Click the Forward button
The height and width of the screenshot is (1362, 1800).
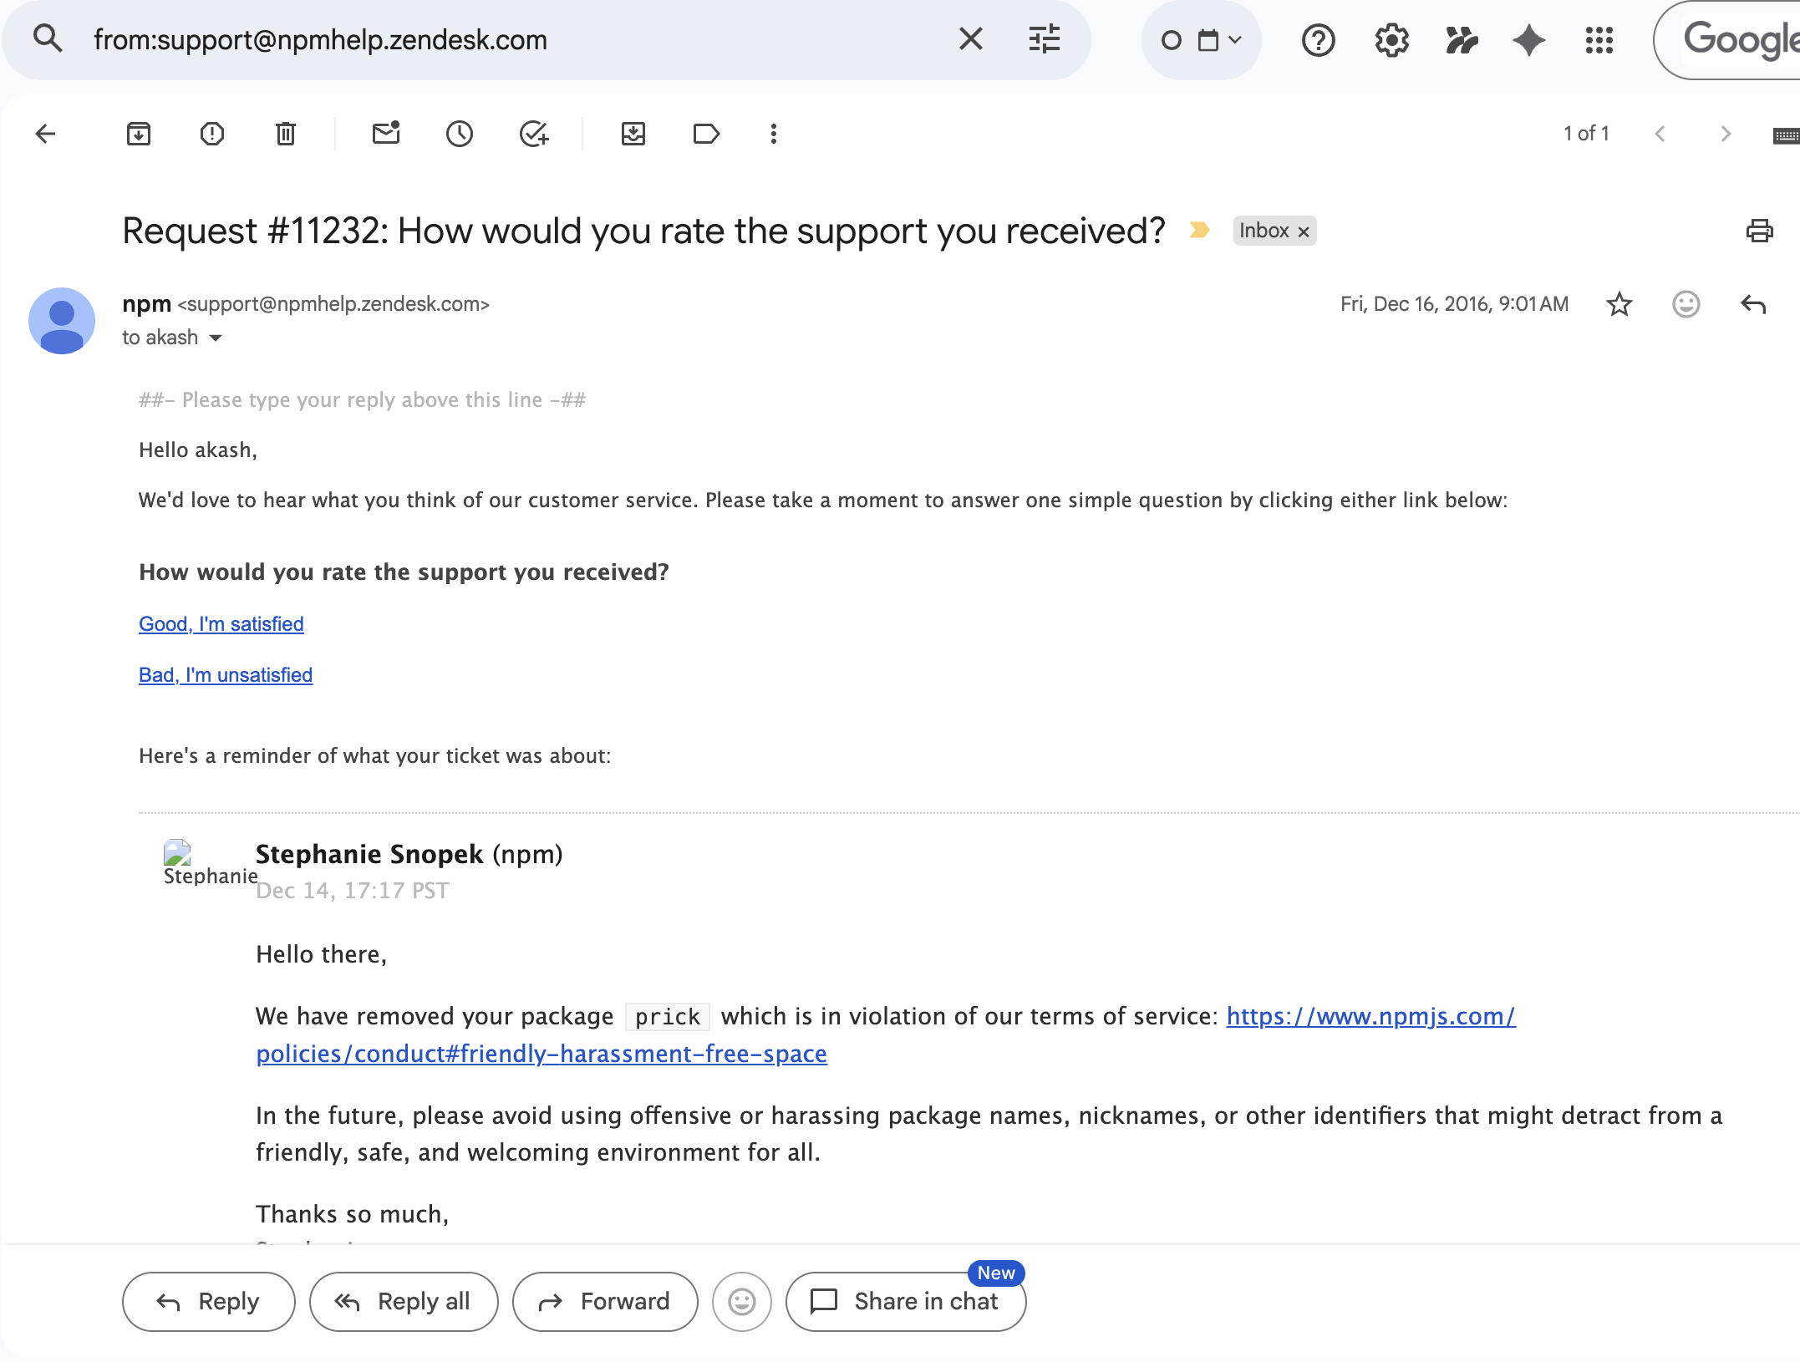(605, 1302)
